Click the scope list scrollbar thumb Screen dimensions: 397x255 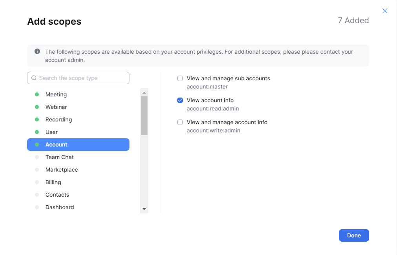tap(144, 116)
